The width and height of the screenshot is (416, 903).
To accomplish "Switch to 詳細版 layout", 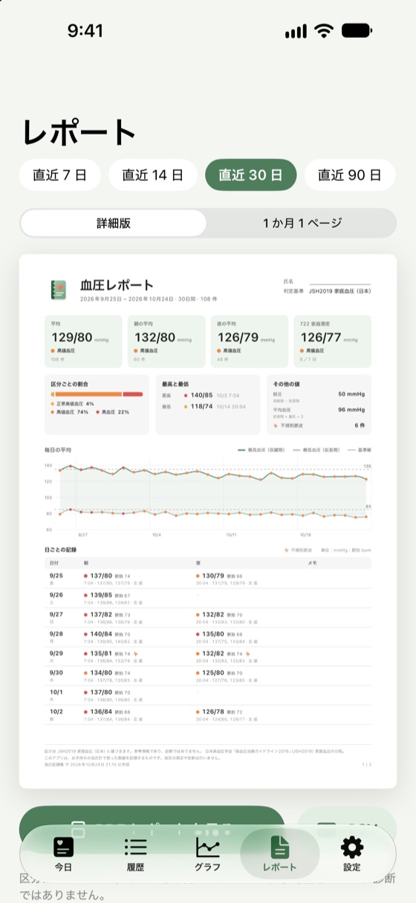I will click(114, 223).
